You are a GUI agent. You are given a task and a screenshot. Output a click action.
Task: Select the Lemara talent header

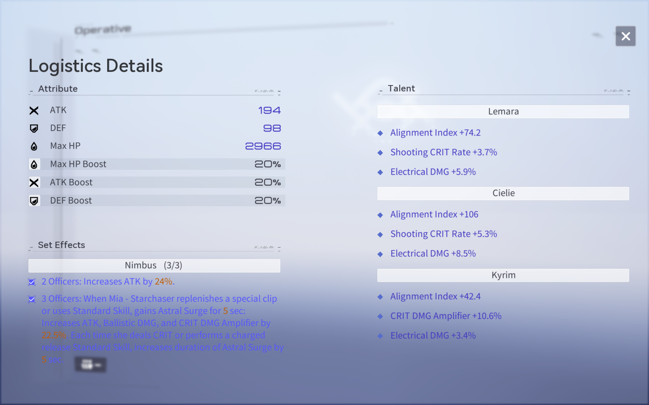tap(503, 112)
